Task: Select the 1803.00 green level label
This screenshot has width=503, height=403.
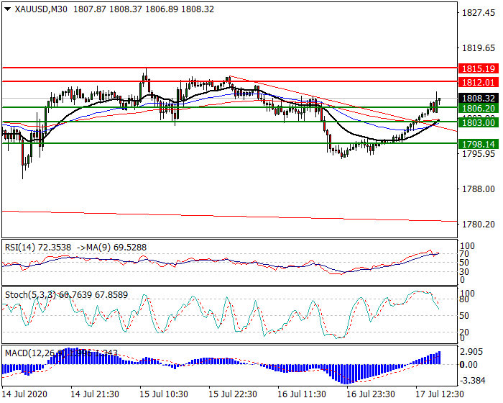Action: [479, 122]
